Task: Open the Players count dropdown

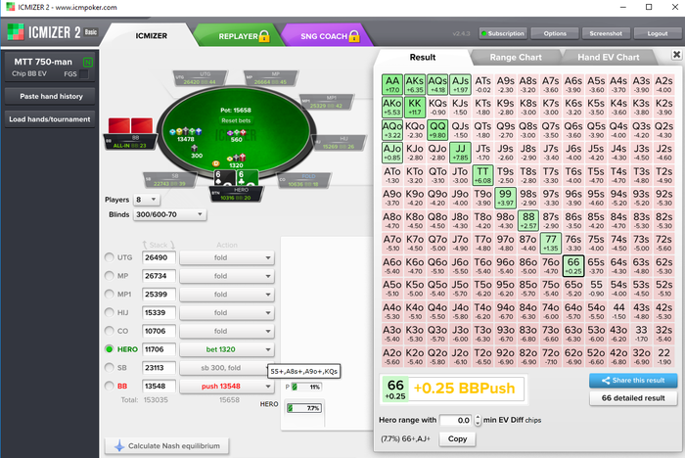Action: tap(147, 200)
